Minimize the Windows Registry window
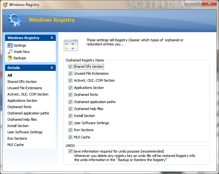The width and height of the screenshot is (219, 174). (189, 3)
